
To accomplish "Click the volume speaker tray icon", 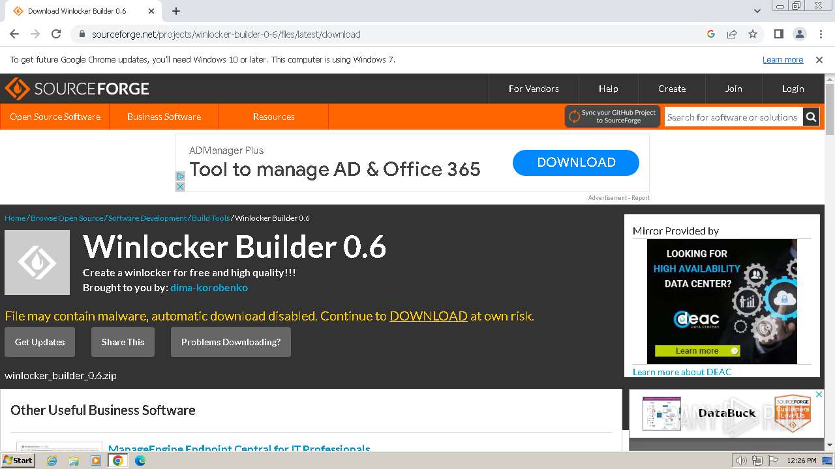I will click(742, 461).
